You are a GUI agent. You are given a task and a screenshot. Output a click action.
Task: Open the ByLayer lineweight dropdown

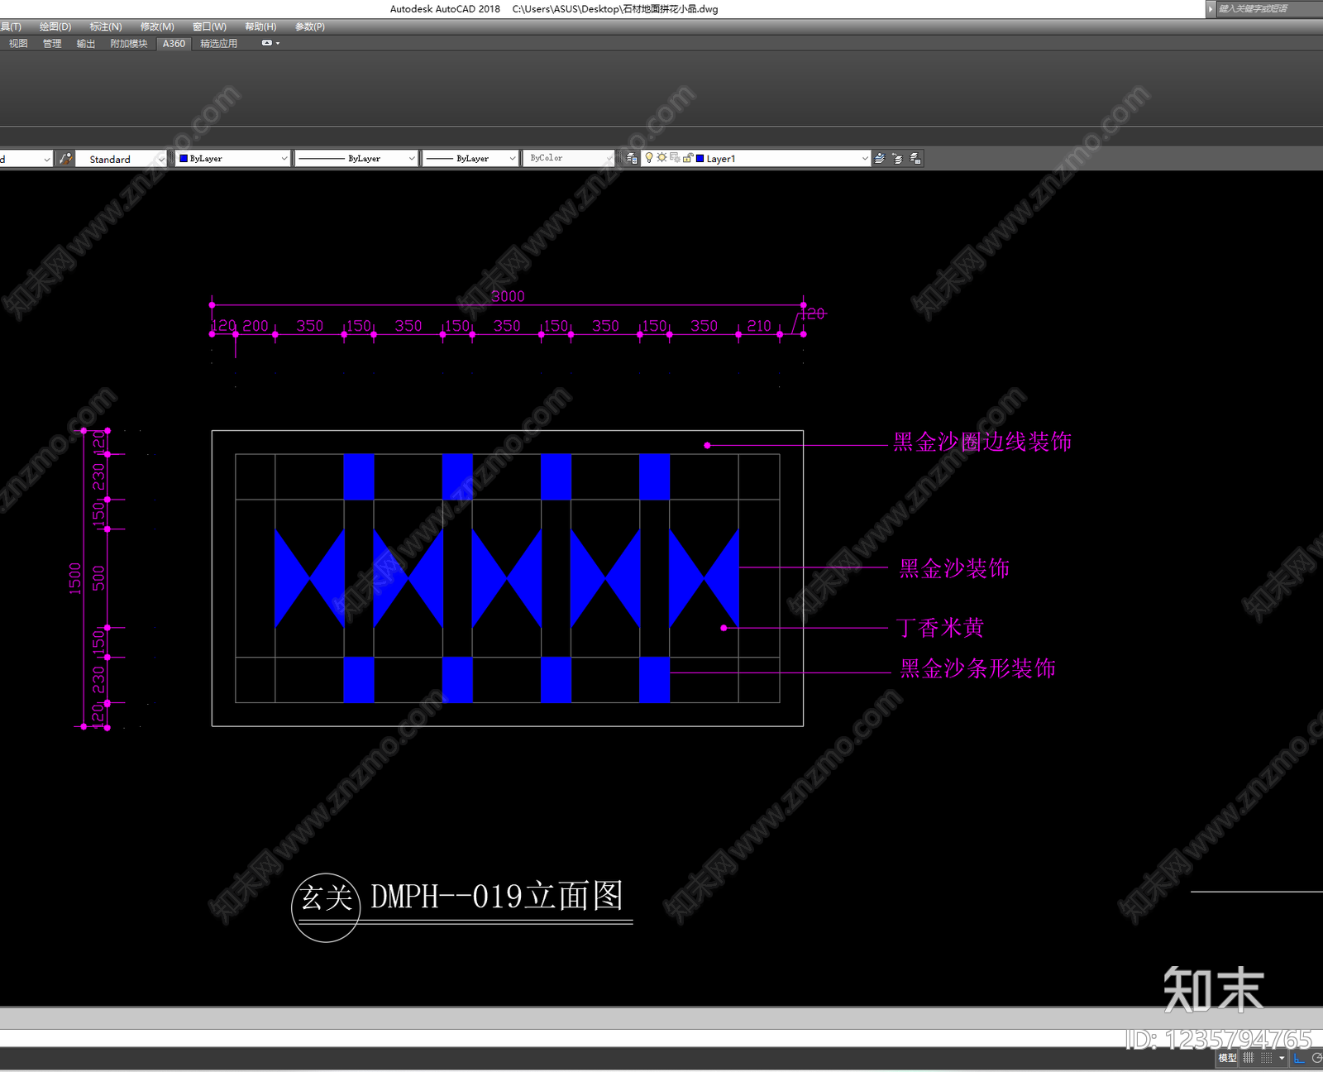coord(470,158)
